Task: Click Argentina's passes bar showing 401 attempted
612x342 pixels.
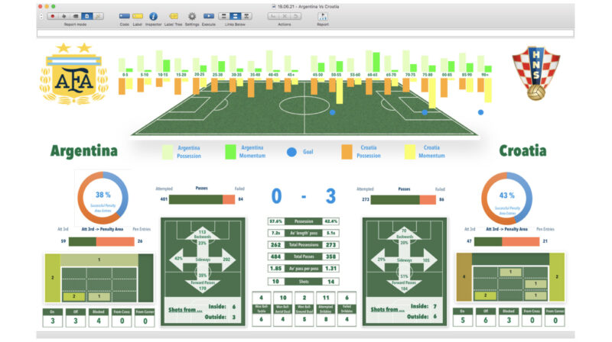Action: pyautogui.click(x=202, y=199)
